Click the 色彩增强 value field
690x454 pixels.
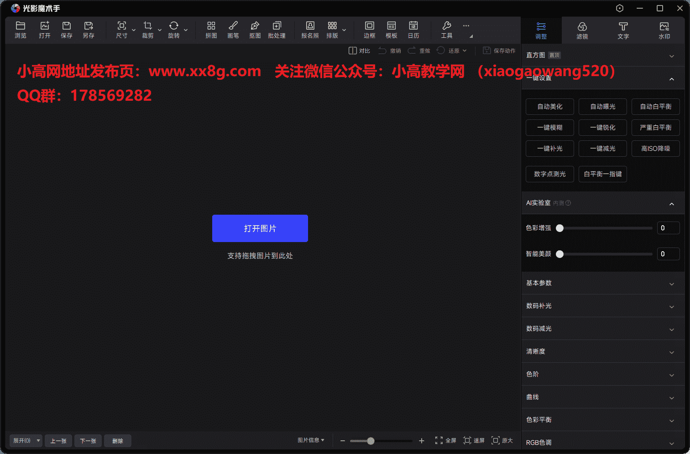tap(669, 228)
